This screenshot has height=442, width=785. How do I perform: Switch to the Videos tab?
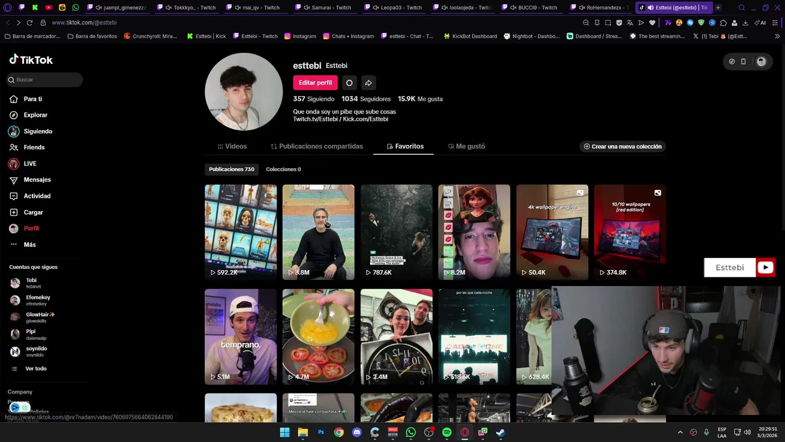[x=232, y=147]
